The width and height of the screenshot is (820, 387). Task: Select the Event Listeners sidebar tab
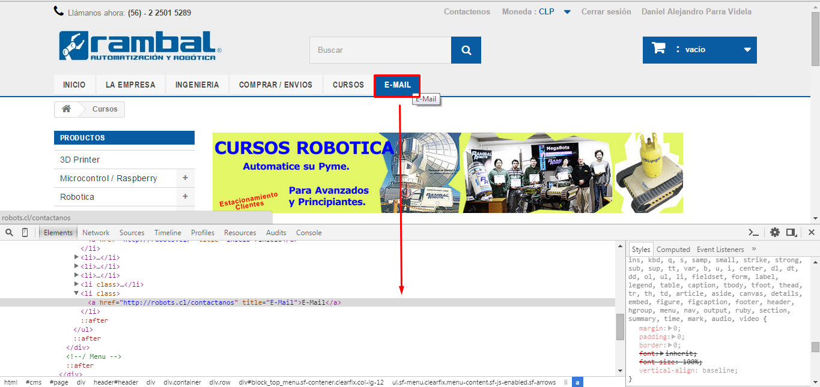tap(720, 250)
